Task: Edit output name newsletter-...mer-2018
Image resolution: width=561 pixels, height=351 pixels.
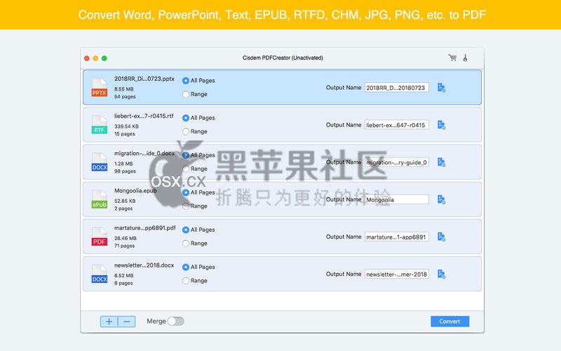Action: click(x=396, y=274)
